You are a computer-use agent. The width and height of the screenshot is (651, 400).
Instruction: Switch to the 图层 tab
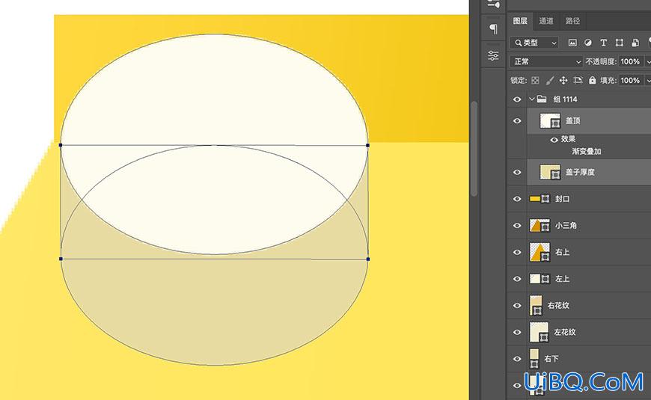[520, 21]
